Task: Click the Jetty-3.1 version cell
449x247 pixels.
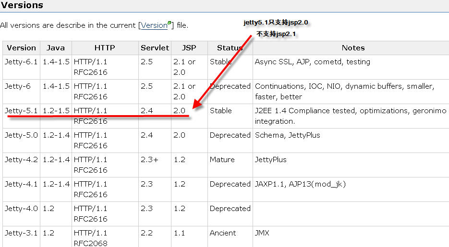Action: coord(21,233)
